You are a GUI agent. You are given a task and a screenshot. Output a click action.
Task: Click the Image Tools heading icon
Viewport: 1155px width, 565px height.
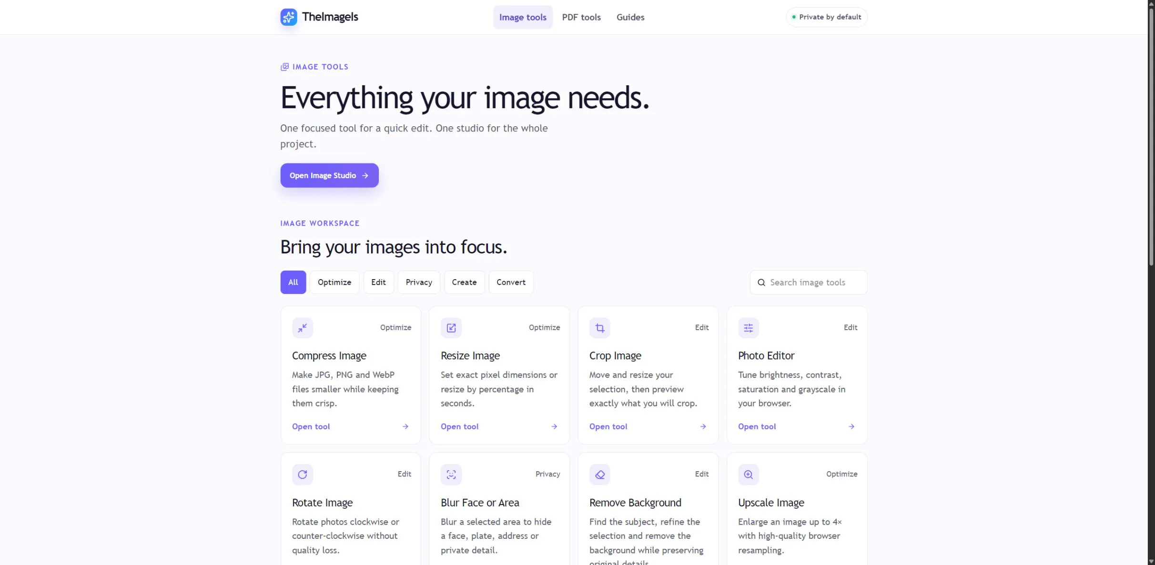284,67
